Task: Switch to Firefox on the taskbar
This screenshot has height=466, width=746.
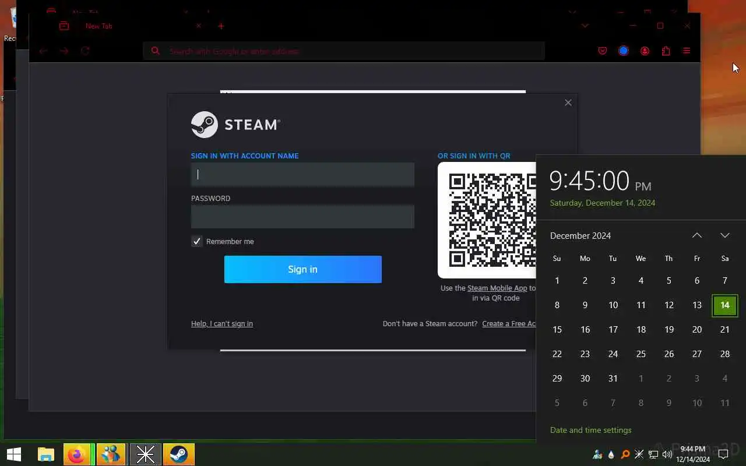Action: click(x=76, y=454)
